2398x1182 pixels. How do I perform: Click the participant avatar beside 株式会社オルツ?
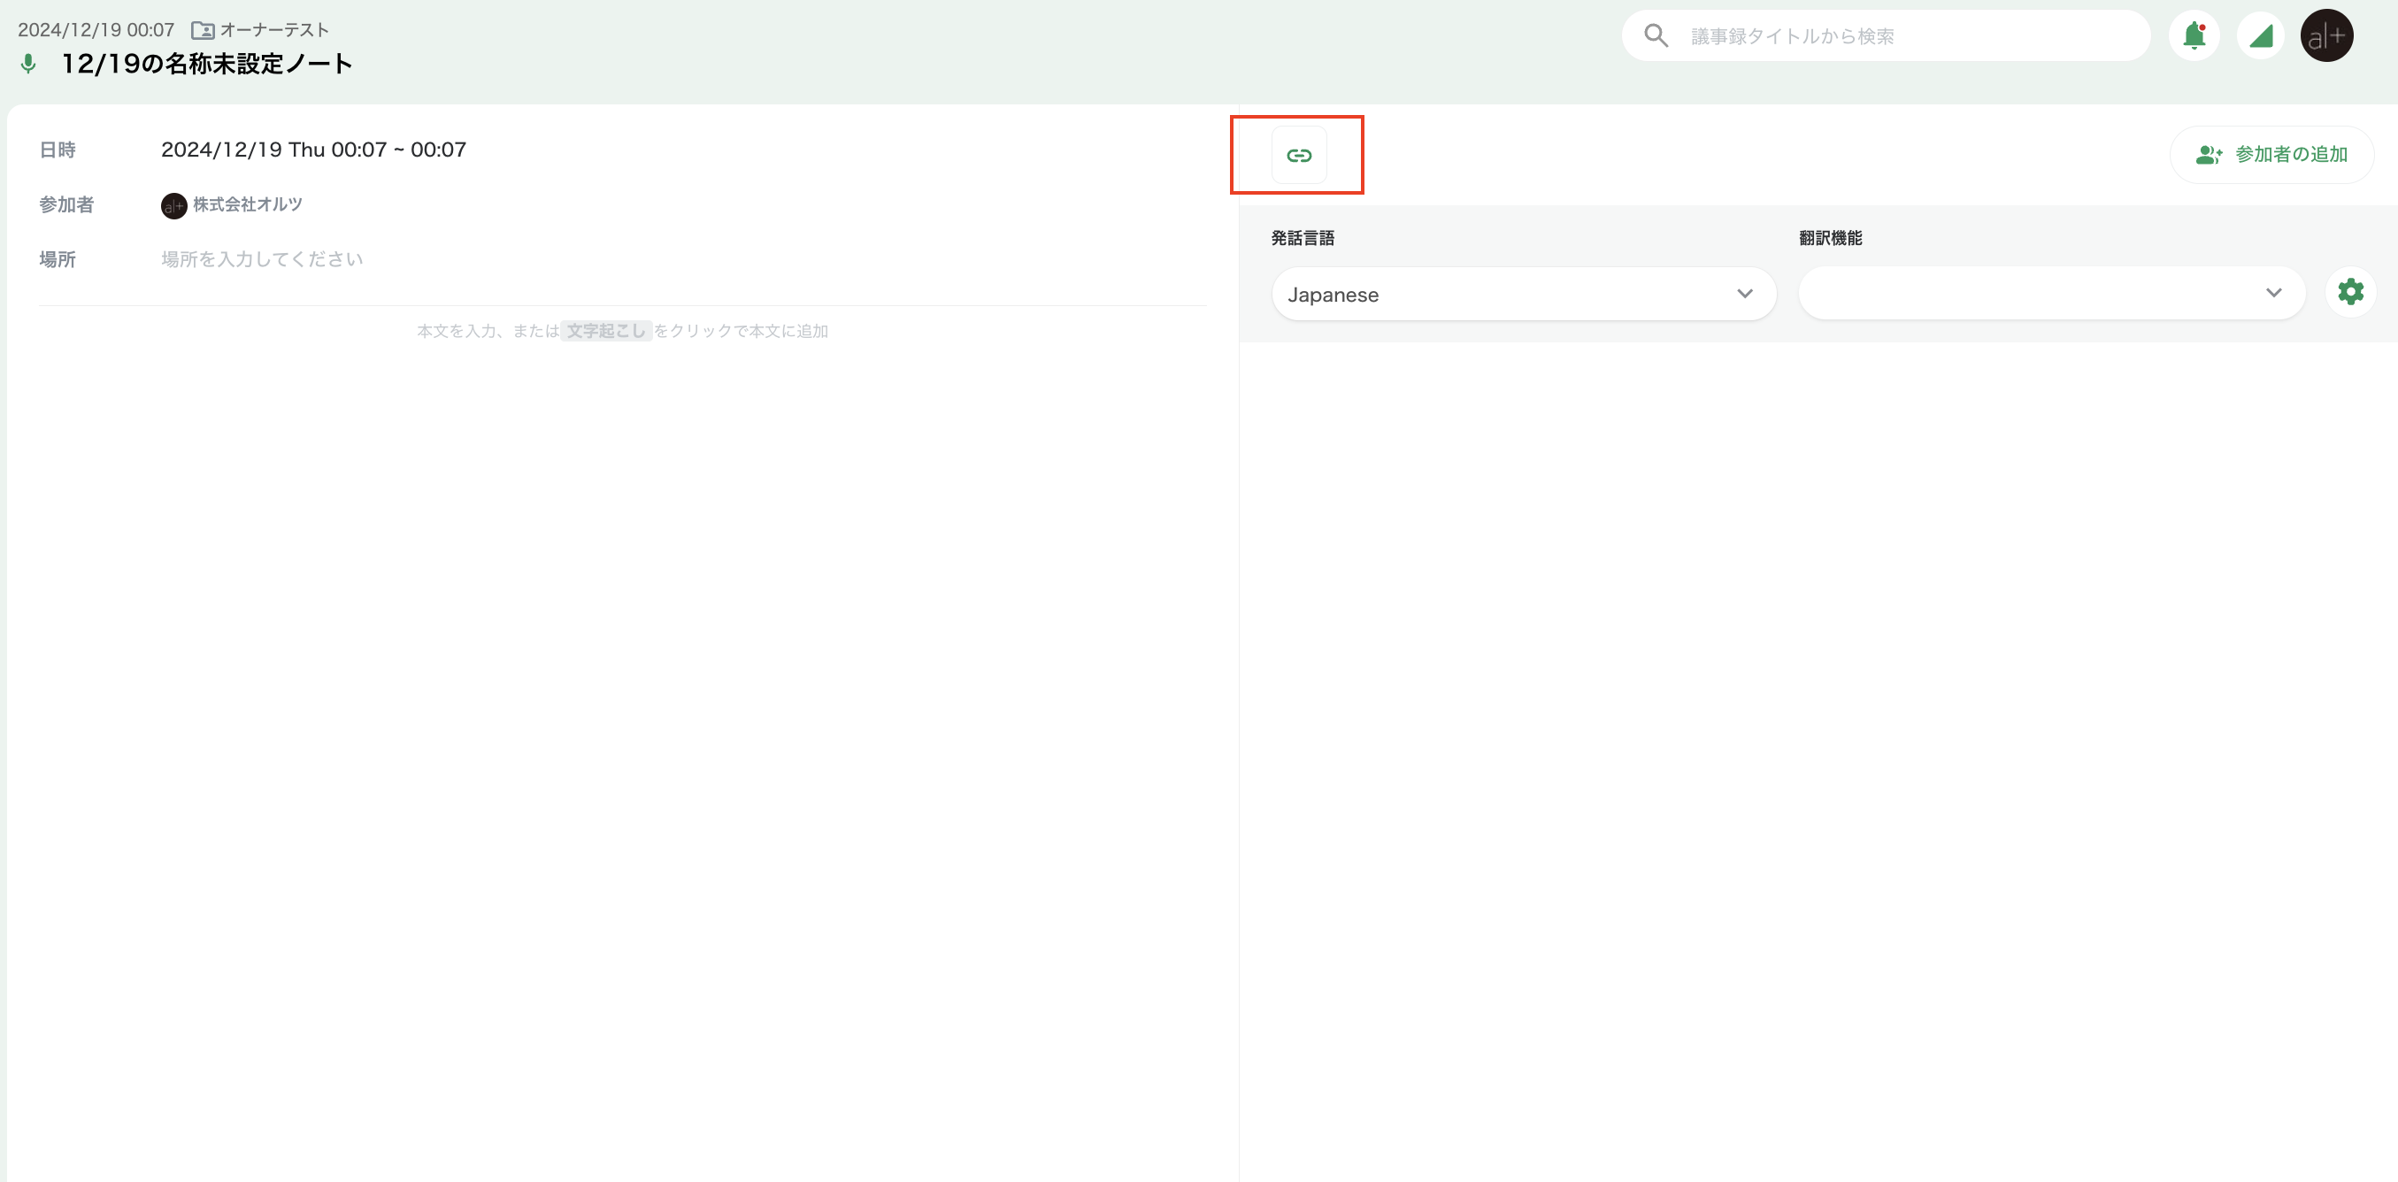click(174, 205)
